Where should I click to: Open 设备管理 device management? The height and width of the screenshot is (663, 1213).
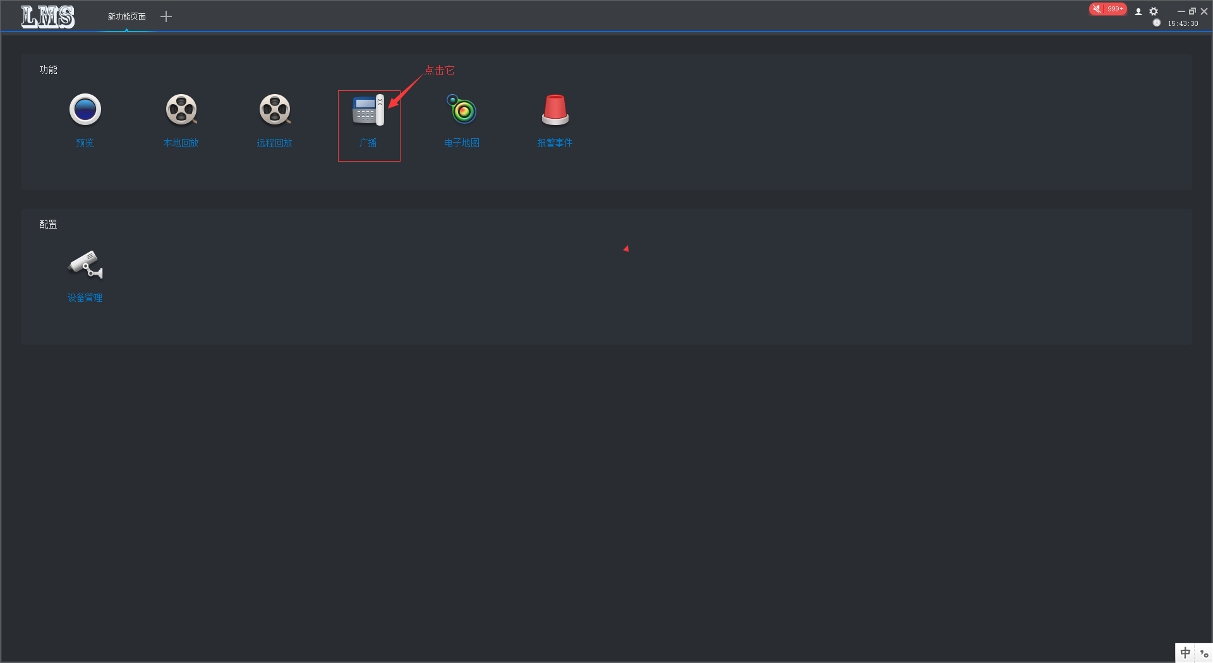point(85,265)
